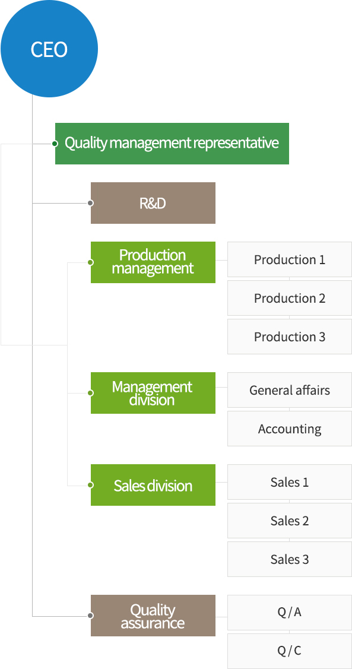Viewport: 352px width, 669px height.
Task: Click the Management division node
Action: point(153,393)
